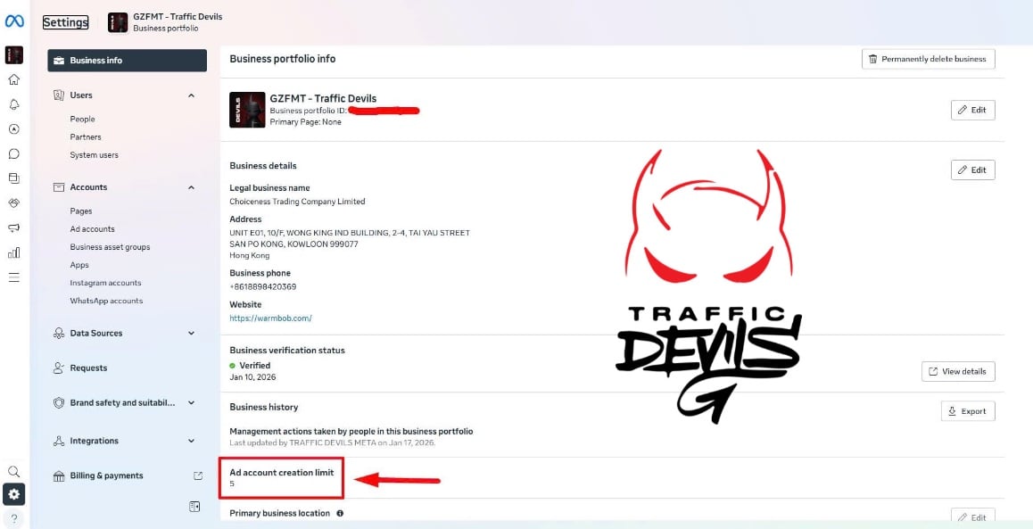Export the business history
The width and height of the screenshot is (1033, 529).
[968, 411]
